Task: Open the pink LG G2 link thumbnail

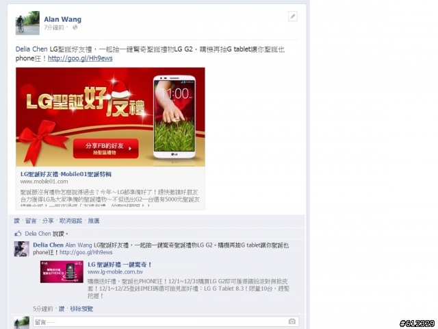Action: pyautogui.click(x=62, y=272)
